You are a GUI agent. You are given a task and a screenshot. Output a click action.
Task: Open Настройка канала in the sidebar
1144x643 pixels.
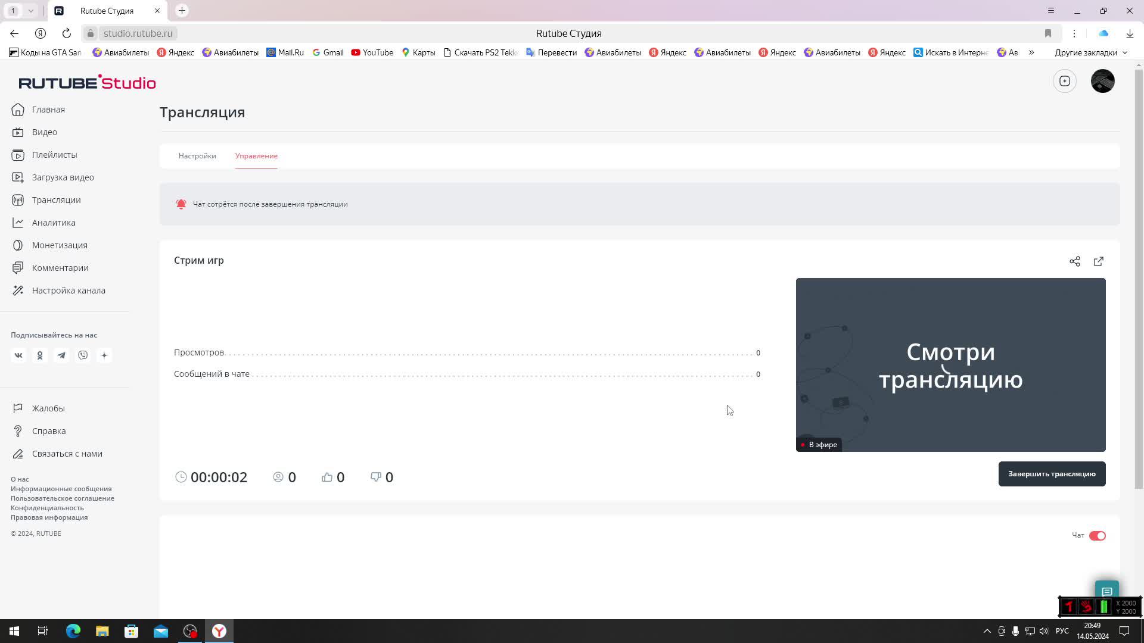(58, 291)
